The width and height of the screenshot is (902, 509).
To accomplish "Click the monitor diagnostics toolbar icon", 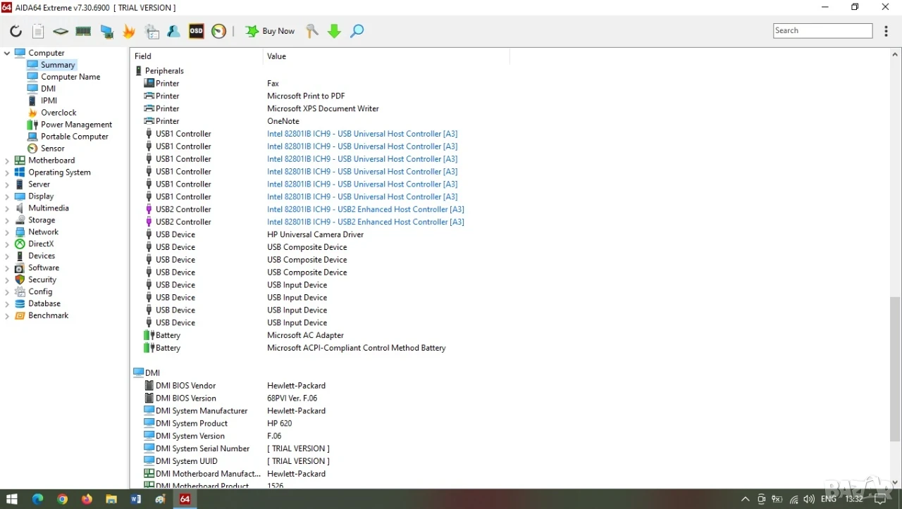I will pos(106,31).
